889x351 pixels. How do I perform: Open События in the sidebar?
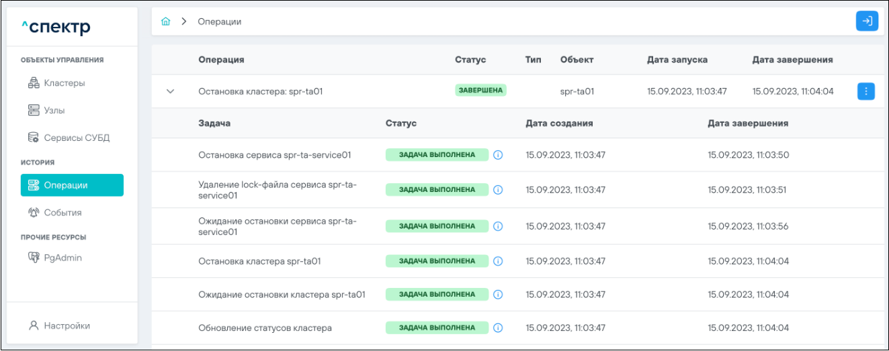point(62,213)
